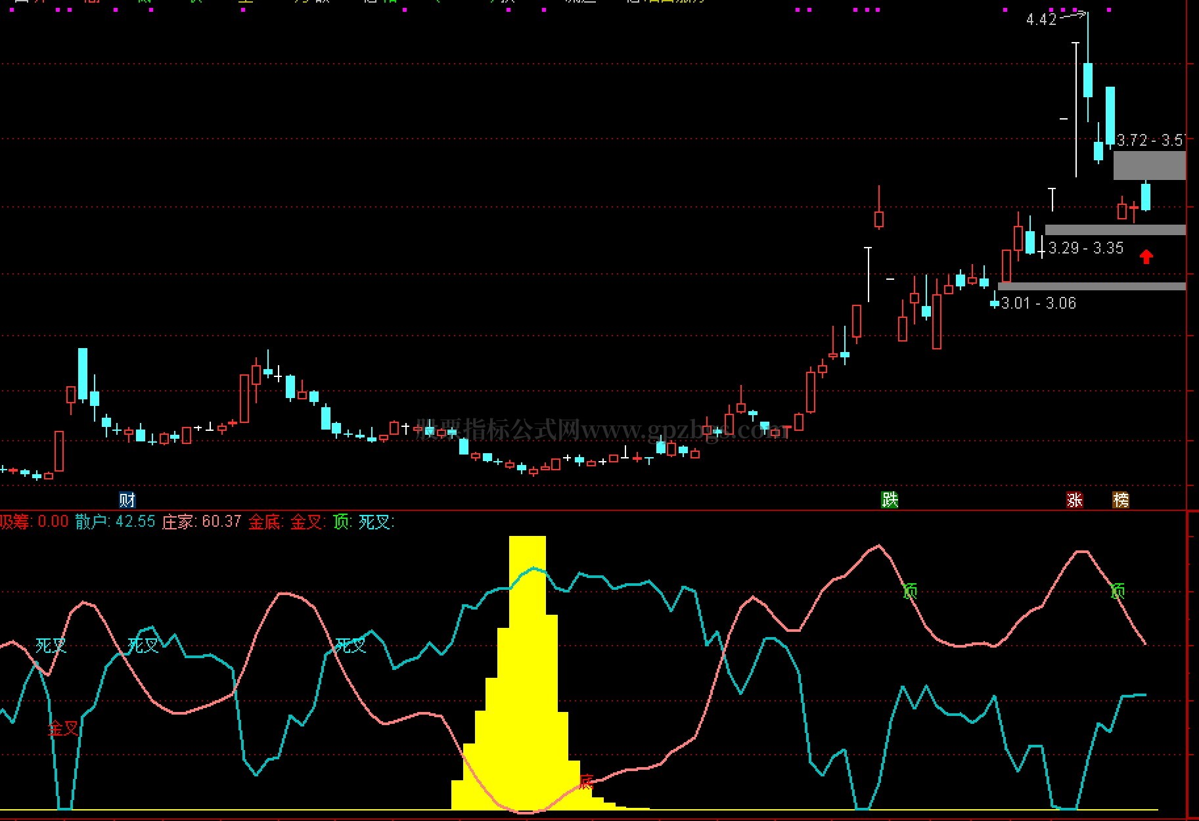1199x821 pixels.
Task: Click the blue 财 financial event marker
Action: click(127, 500)
